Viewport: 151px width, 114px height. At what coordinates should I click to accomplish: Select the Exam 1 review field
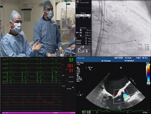[79, 15]
